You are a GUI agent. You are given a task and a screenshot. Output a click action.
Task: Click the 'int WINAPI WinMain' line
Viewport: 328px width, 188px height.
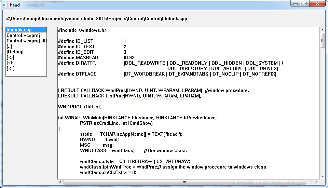(x=137, y=118)
